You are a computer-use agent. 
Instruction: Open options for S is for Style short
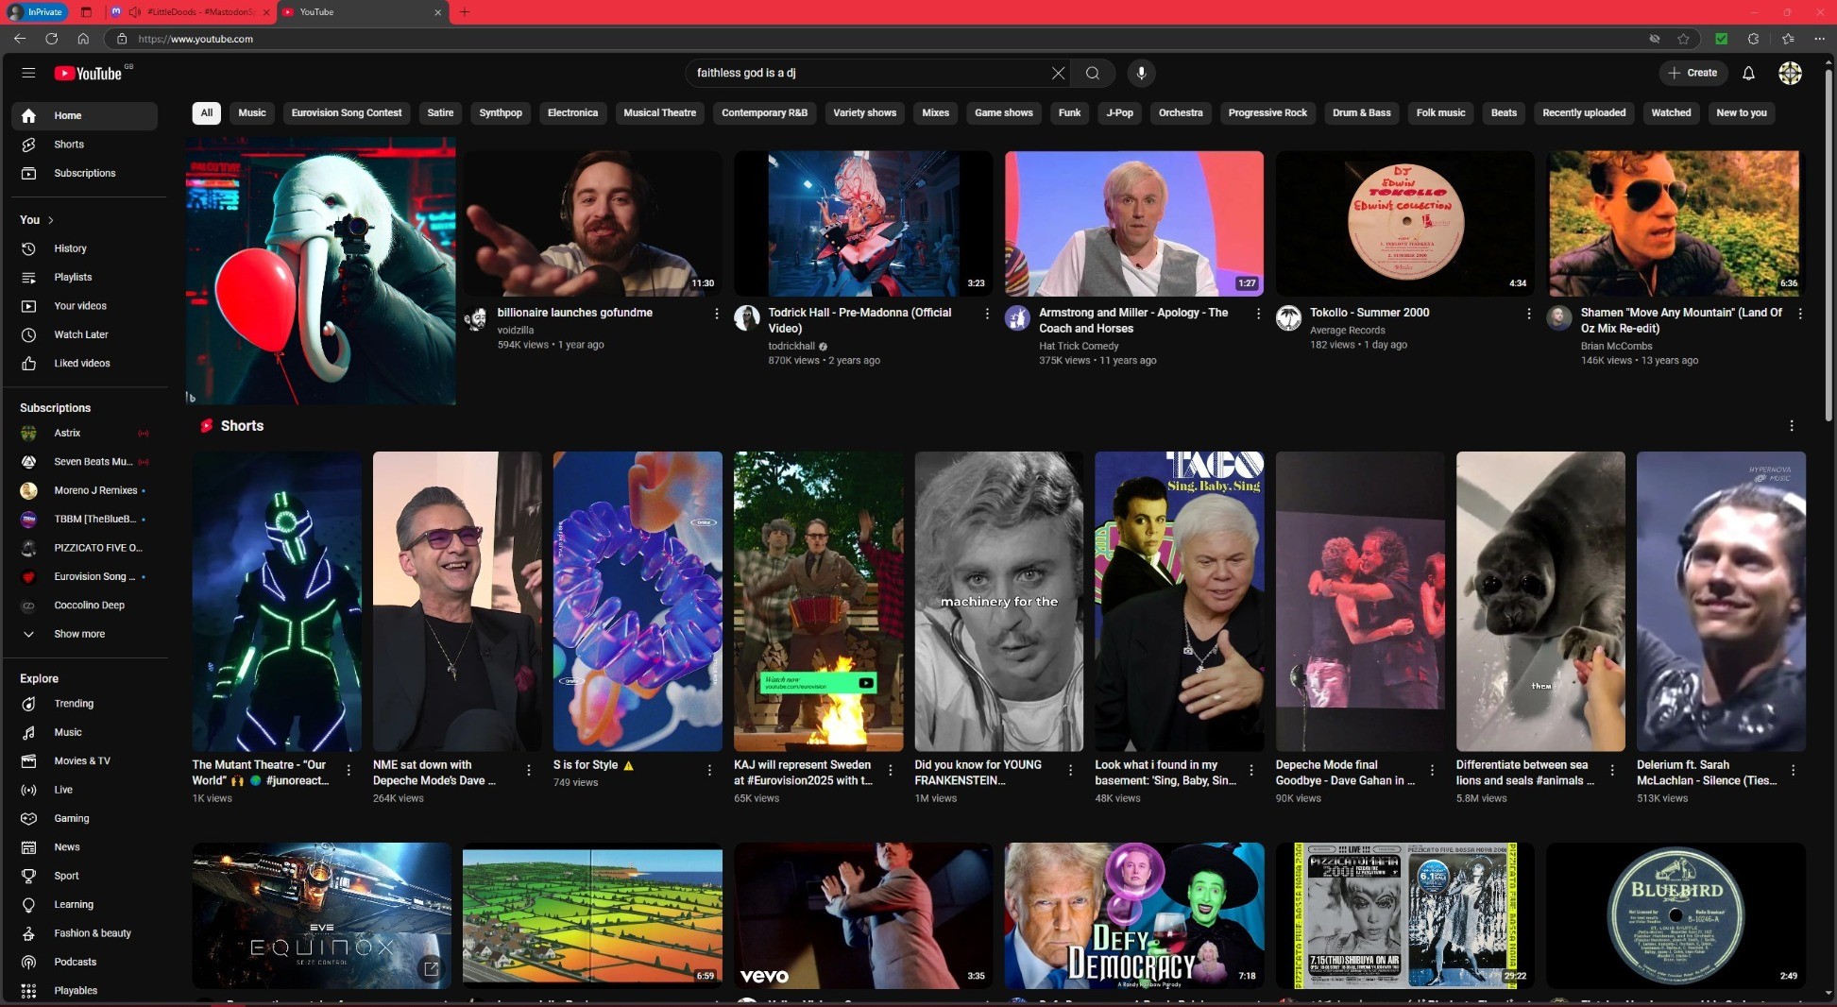709,771
